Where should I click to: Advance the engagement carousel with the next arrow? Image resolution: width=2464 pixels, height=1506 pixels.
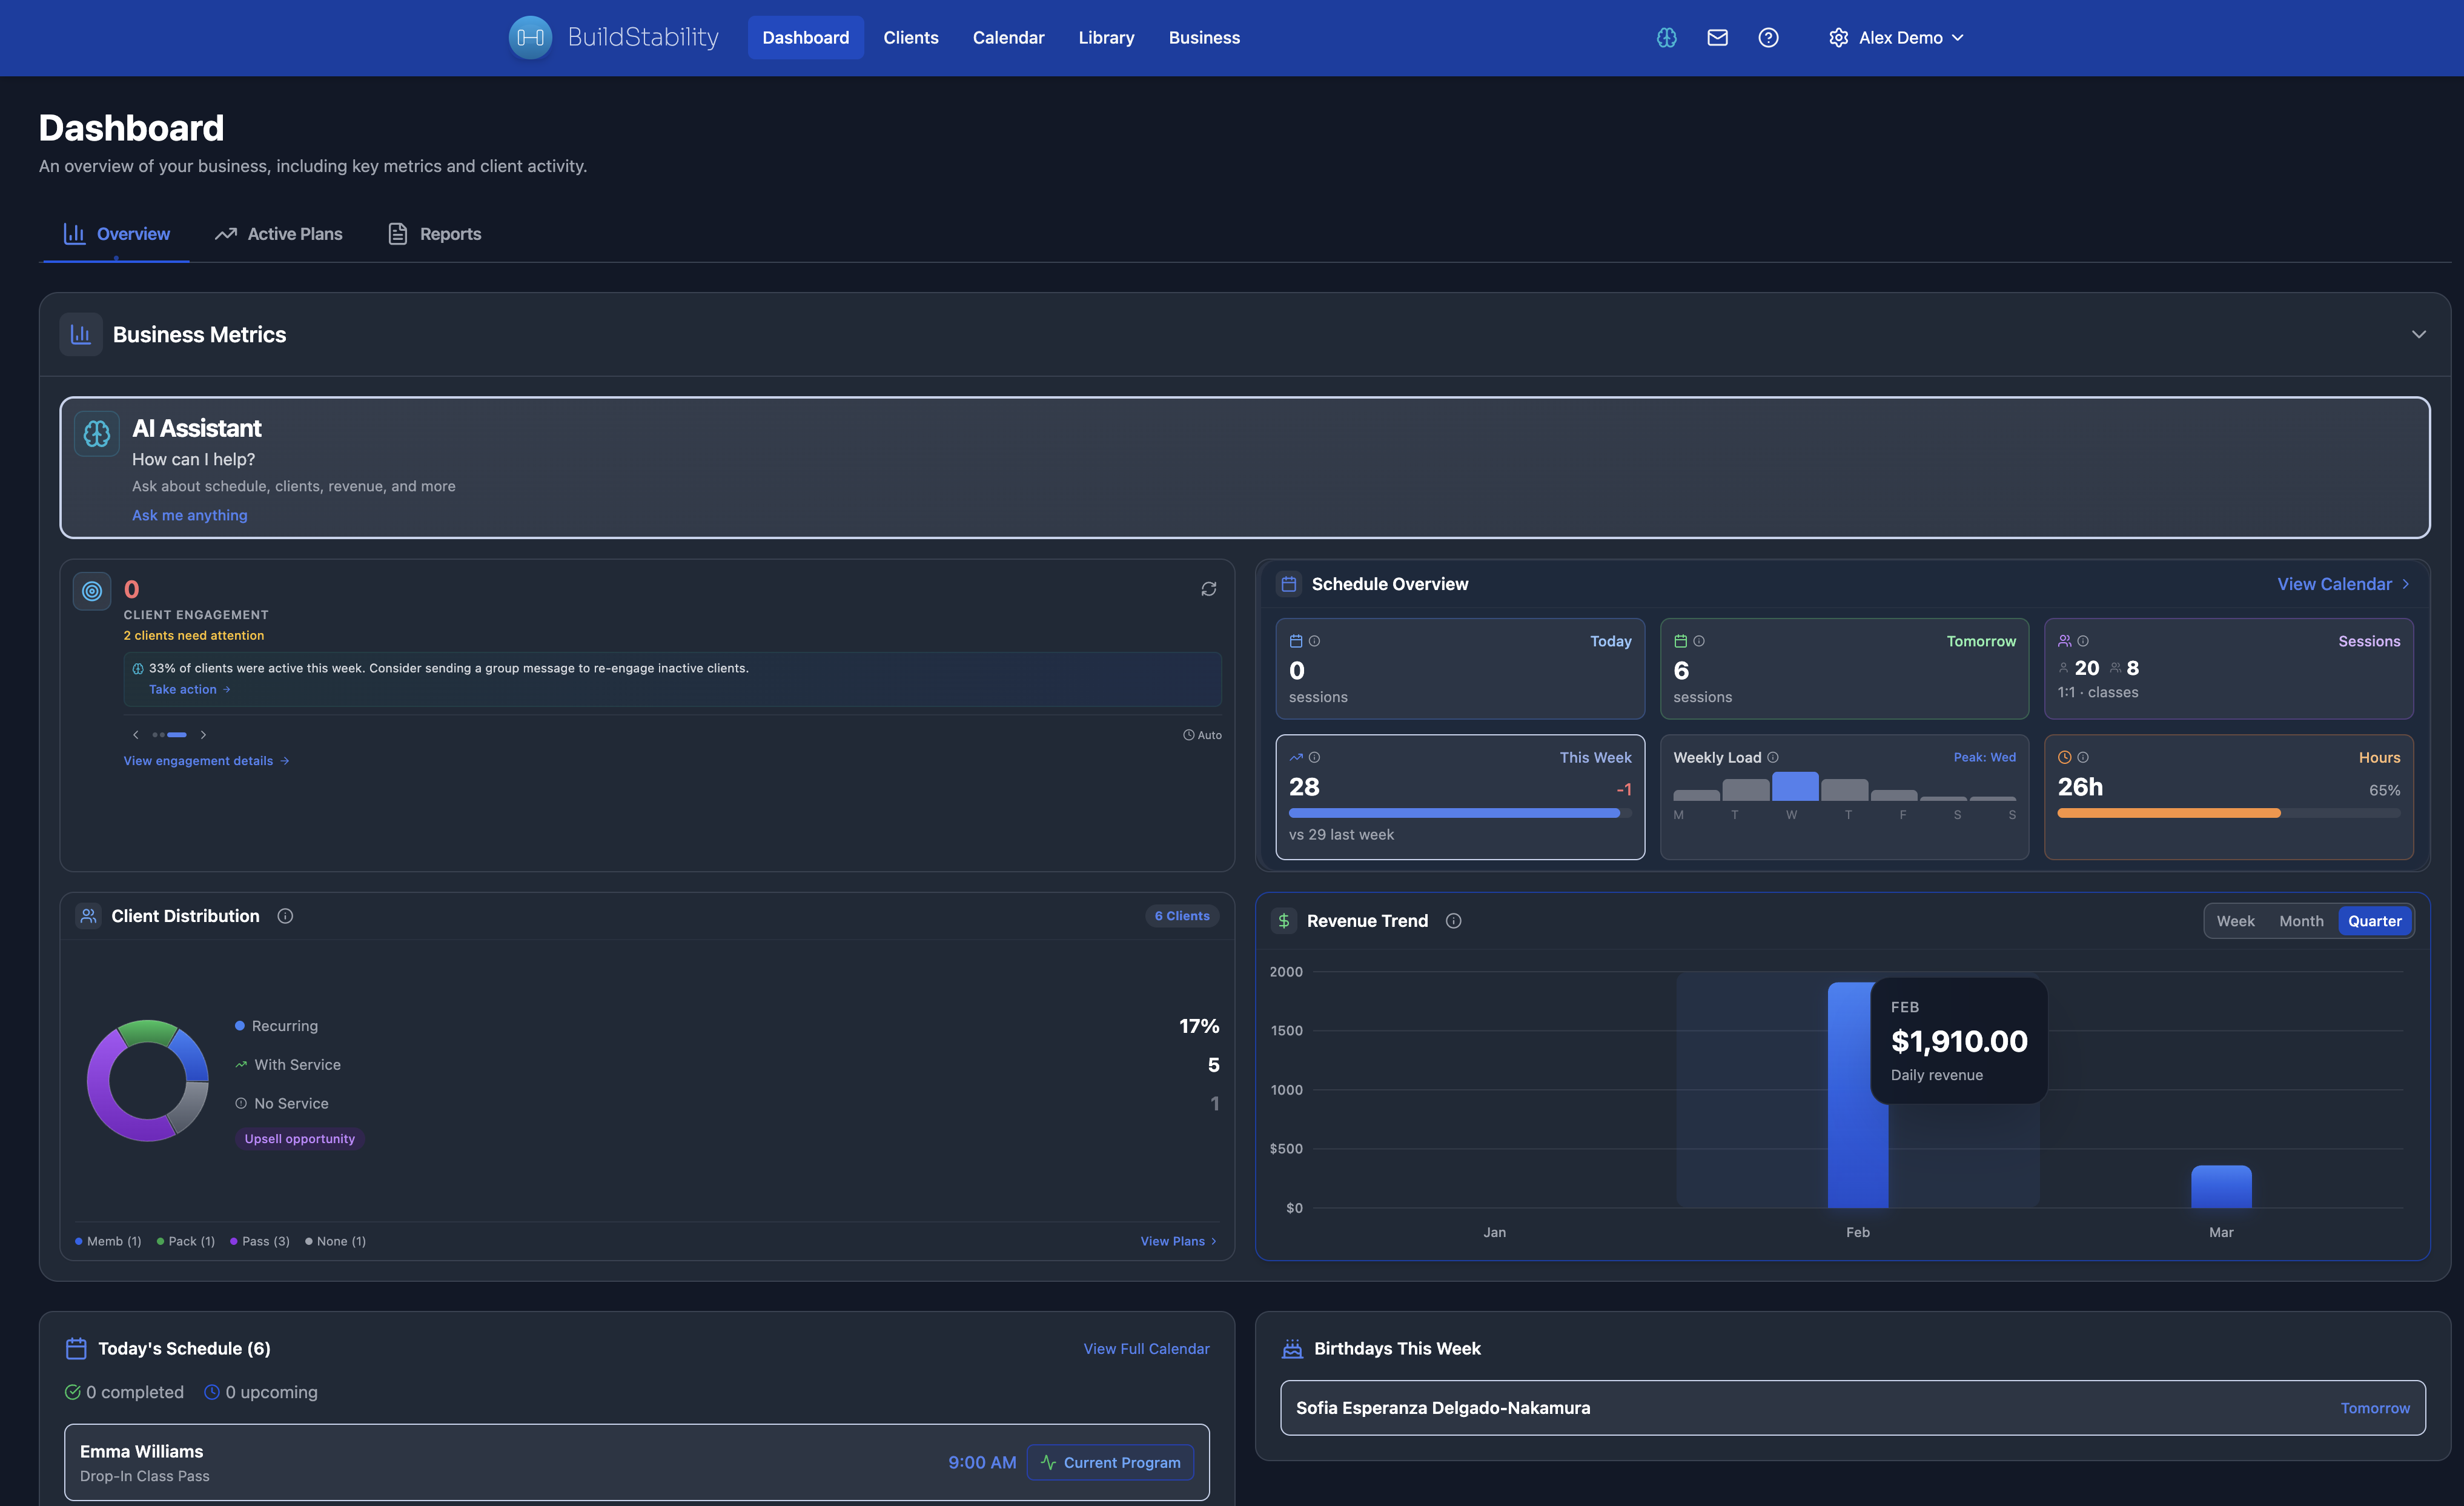click(203, 734)
